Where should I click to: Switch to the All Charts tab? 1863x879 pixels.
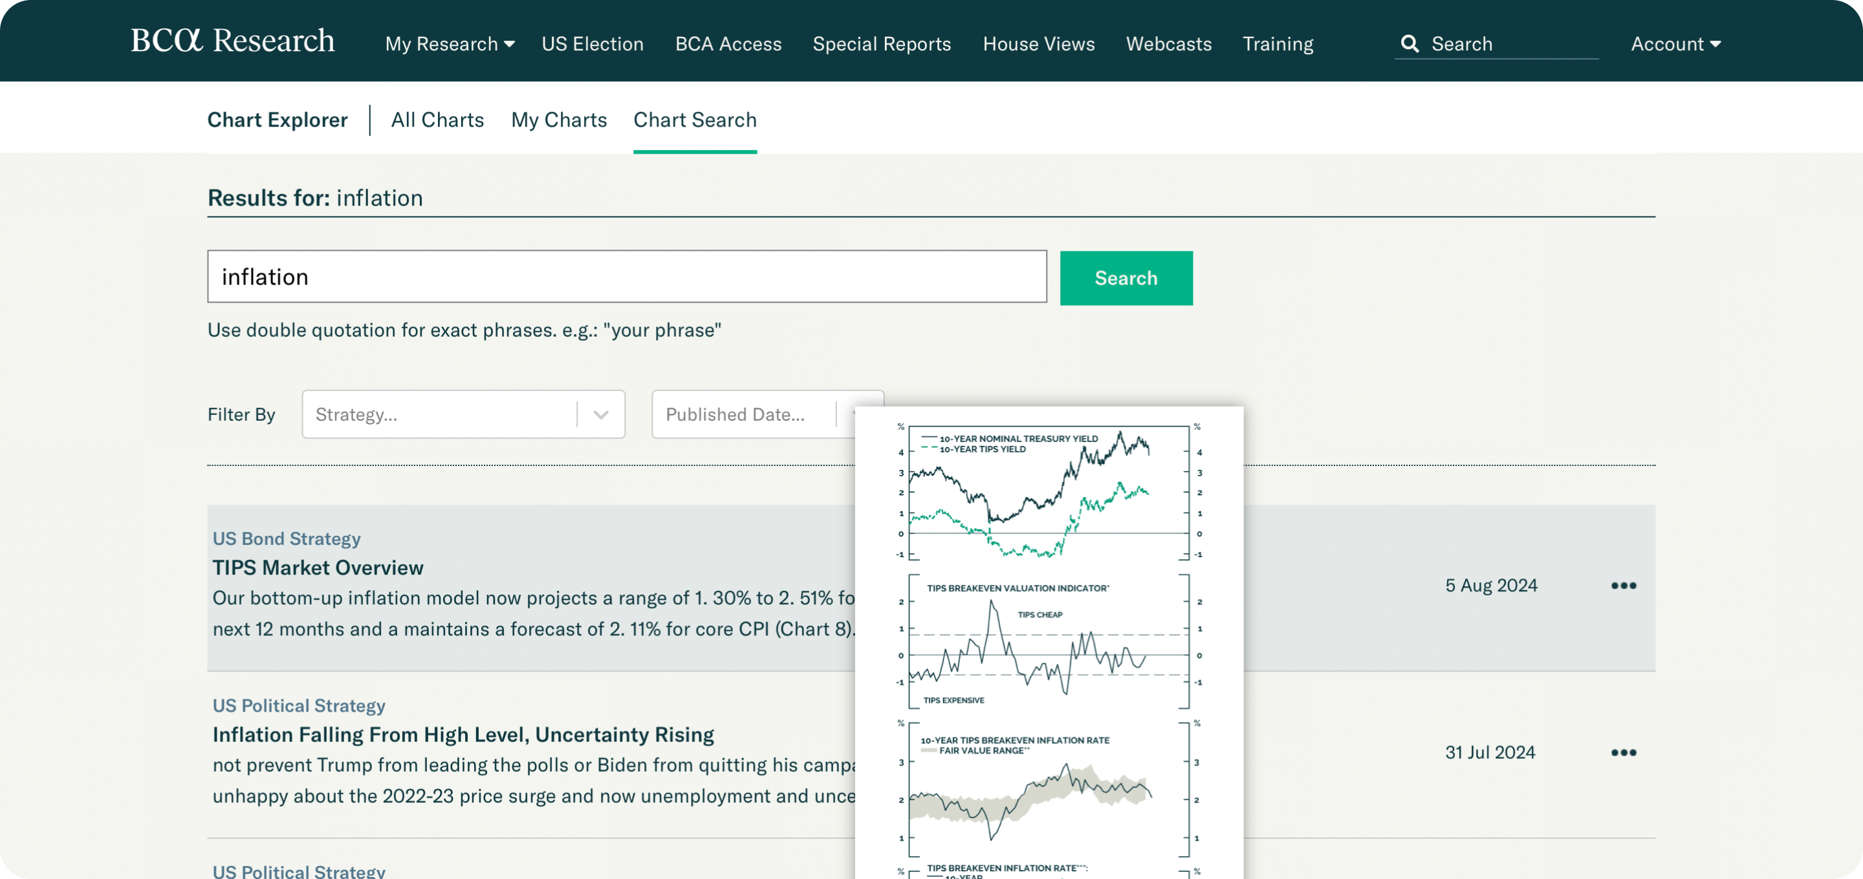coord(437,120)
